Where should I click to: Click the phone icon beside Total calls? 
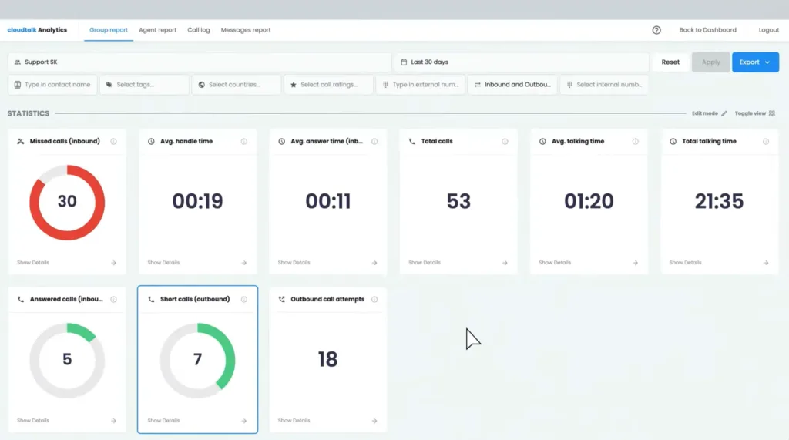412,142
